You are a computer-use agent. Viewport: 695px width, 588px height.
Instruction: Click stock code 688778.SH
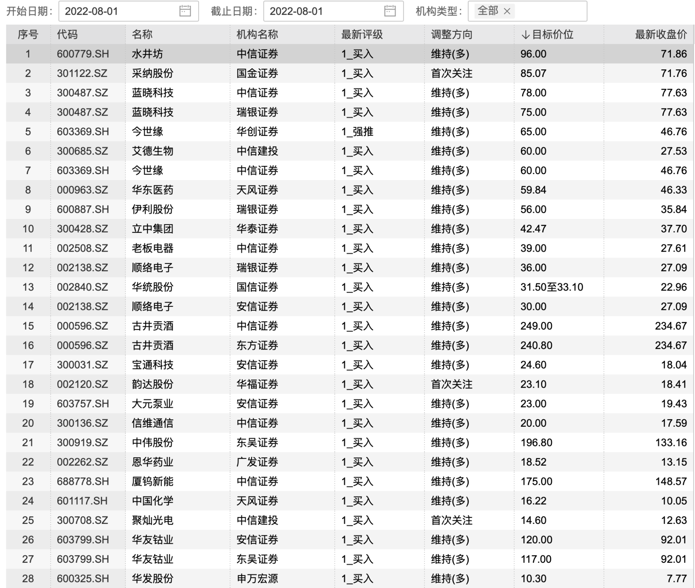tap(83, 482)
